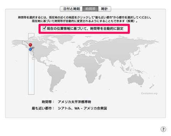Image resolution: width=171 pixels, height=136 pixels.
Task: Click Africa on the time zone map
Action: coord(88,68)
